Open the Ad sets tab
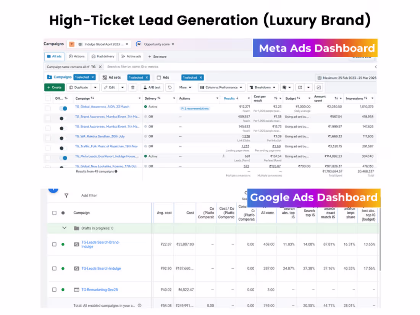This screenshot has width=420, height=315. tap(112, 78)
